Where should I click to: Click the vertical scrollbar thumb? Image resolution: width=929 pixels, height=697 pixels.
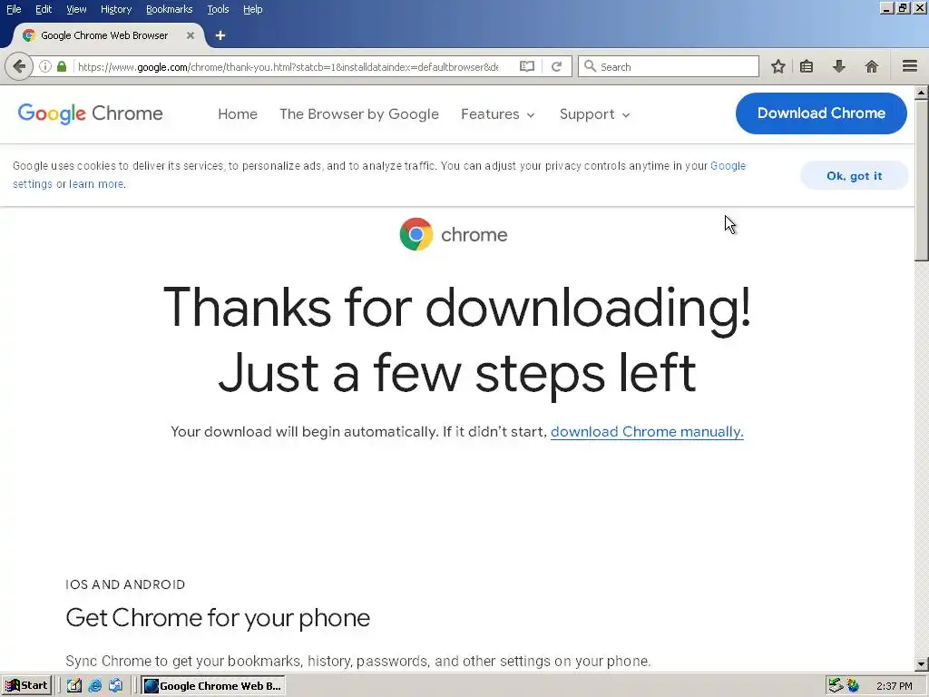coord(922,181)
